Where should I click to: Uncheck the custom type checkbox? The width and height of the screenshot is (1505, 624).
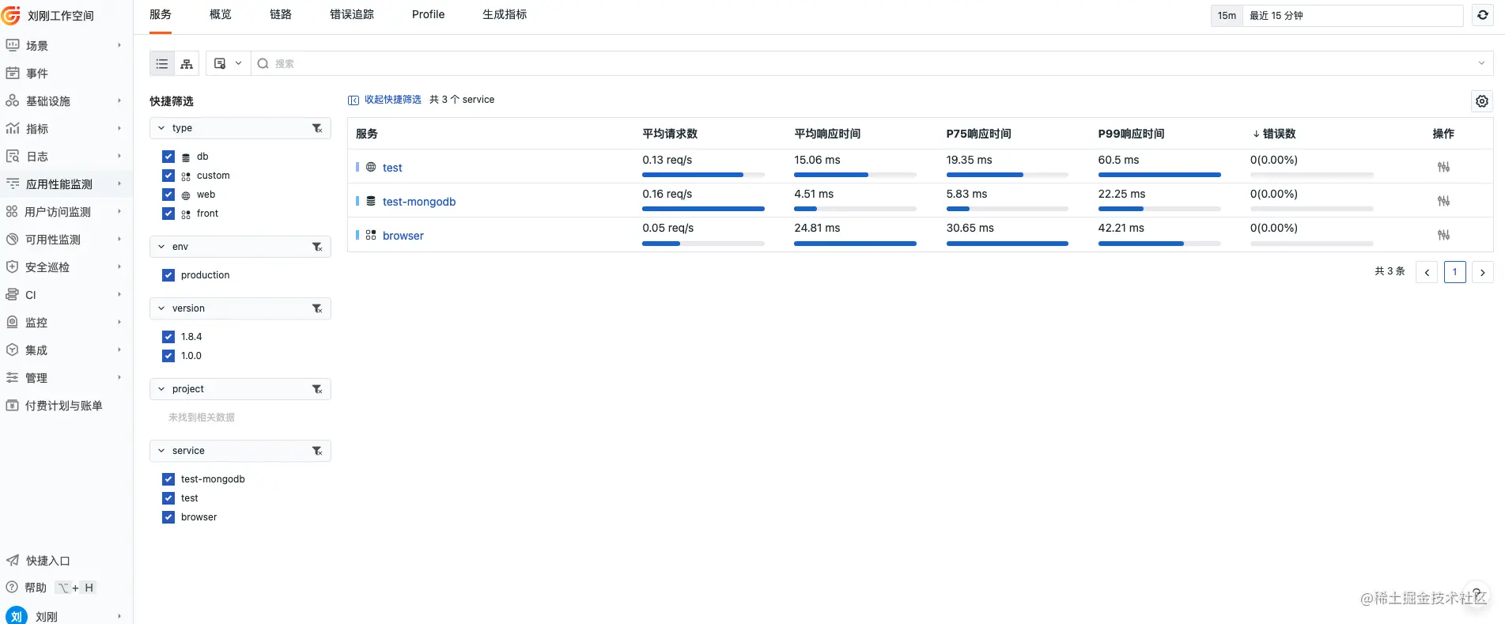point(168,176)
